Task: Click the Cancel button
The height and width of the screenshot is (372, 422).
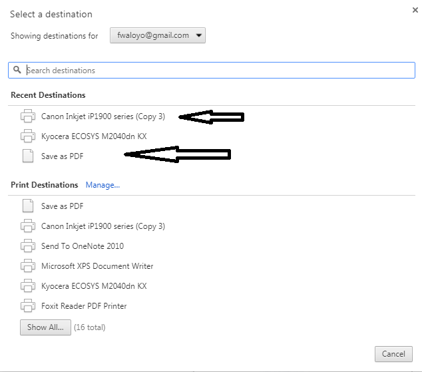Action: click(x=393, y=354)
